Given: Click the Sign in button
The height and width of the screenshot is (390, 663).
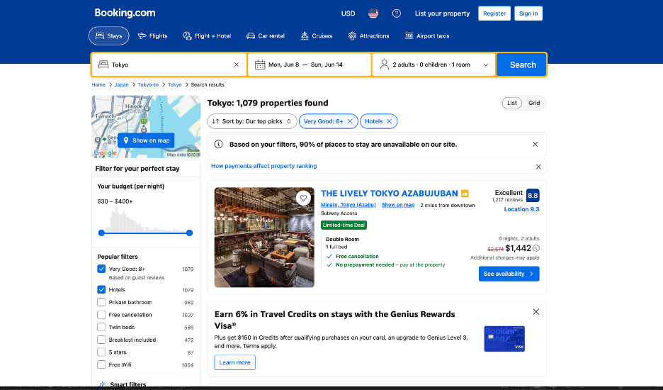Looking at the screenshot, I should [528, 13].
